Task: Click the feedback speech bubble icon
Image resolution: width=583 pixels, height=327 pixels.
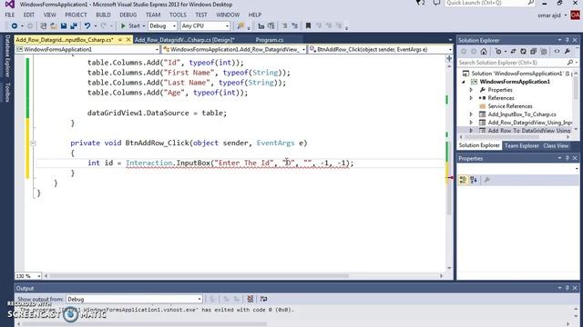Action: (437, 3)
